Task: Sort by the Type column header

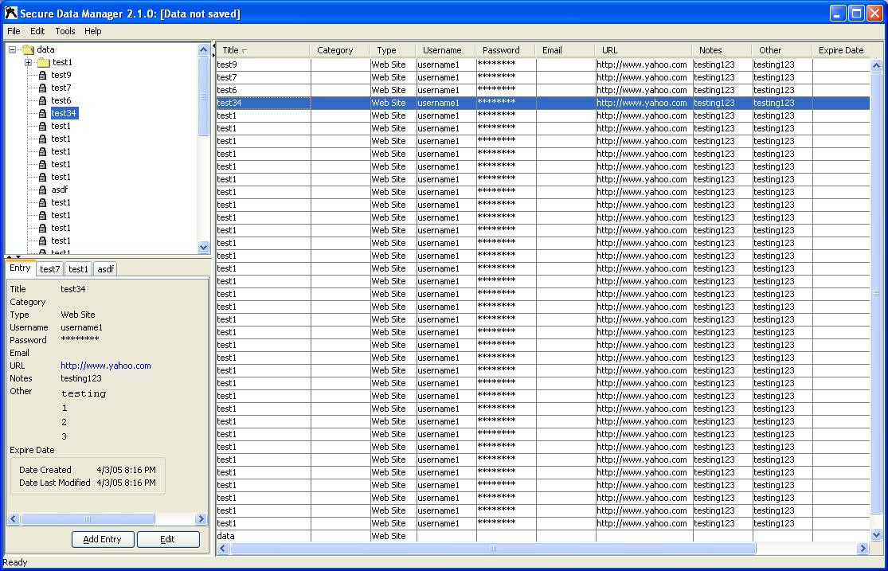Action: (392, 50)
